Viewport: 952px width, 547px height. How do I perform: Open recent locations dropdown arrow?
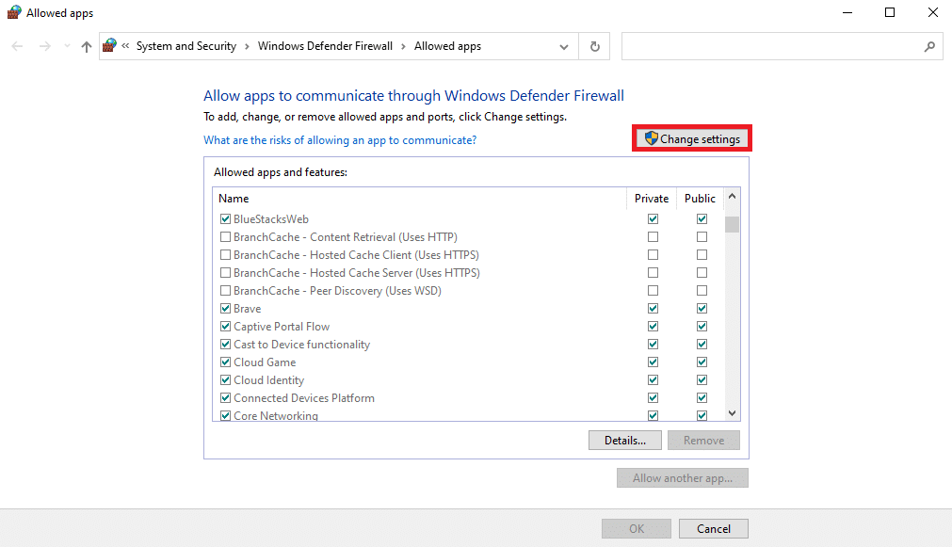67,46
